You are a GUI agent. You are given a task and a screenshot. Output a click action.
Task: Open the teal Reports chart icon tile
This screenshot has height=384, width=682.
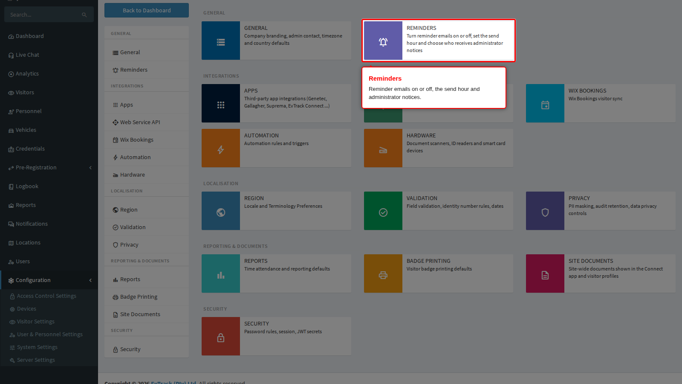pyautogui.click(x=221, y=273)
